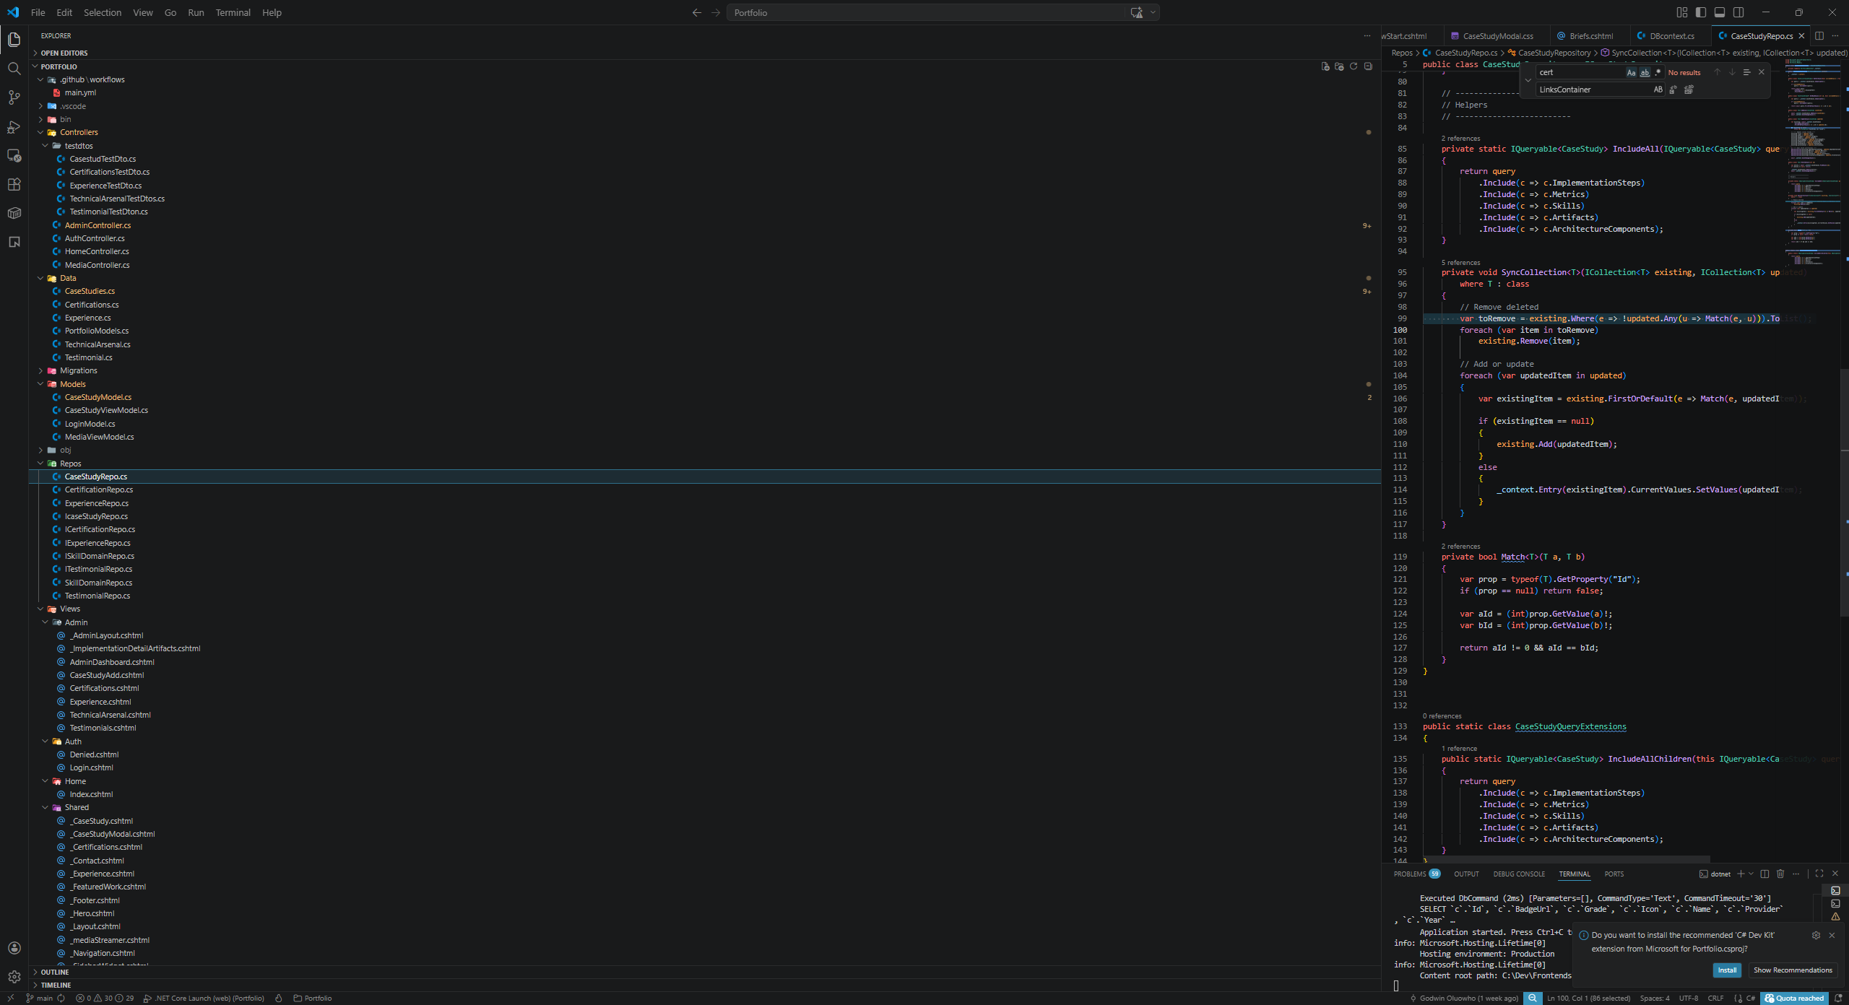Open the Search sidebar
The width and height of the screenshot is (1849, 1005).
pyautogui.click(x=14, y=69)
